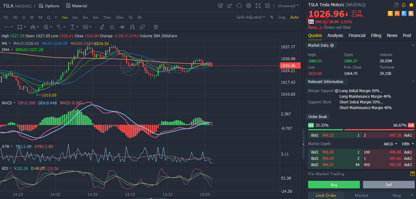The height and width of the screenshot is (199, 416).
Task: Open the News tab
Action: coord(392,35)
